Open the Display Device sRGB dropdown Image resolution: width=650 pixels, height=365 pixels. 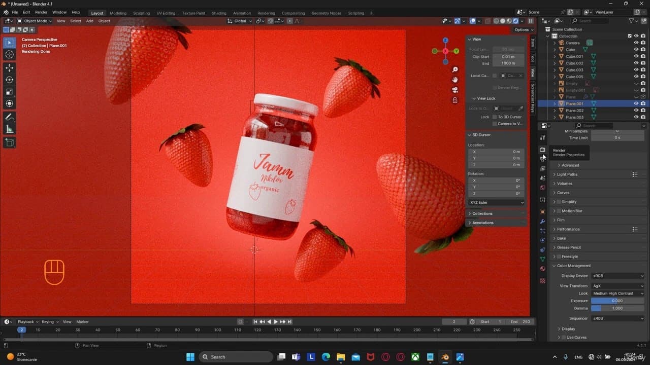(x=617, y=276)
